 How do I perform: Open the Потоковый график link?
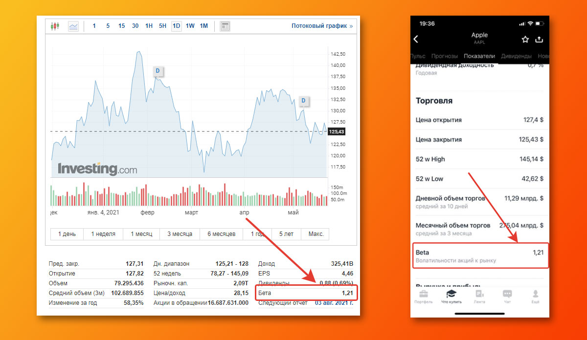pos(322,26)
